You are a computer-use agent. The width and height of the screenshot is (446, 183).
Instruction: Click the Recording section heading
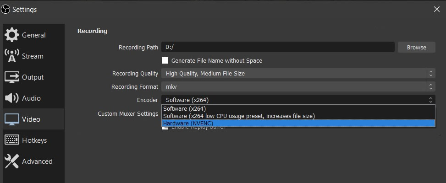point(92,31)
